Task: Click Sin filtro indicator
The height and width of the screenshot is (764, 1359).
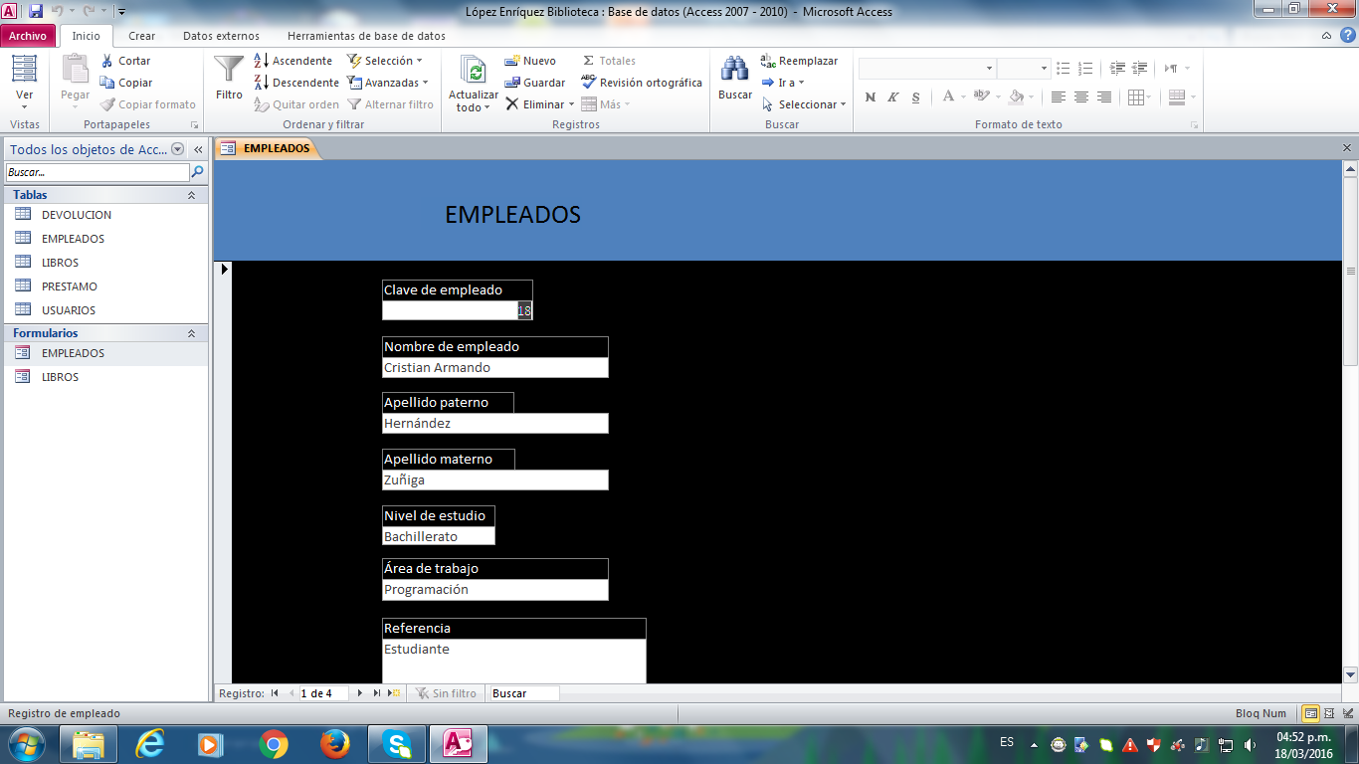Action: (447, 693)
